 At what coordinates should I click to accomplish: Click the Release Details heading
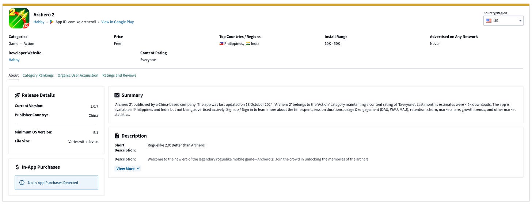[38, 95]
